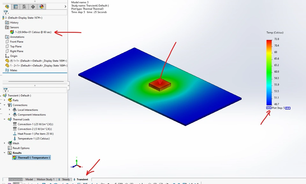Select the Connections icon

10,105
